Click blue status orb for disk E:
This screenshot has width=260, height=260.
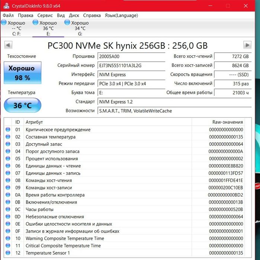(x=35, y=22)
